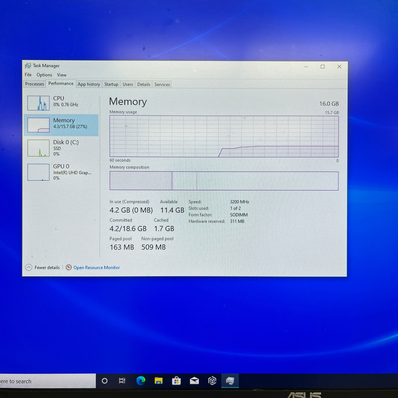
Task: Switch to the App history tab
Action: tap(89, 84)
